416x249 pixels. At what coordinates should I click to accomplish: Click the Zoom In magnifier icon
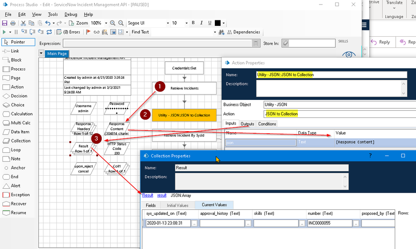tap(112, 23)
